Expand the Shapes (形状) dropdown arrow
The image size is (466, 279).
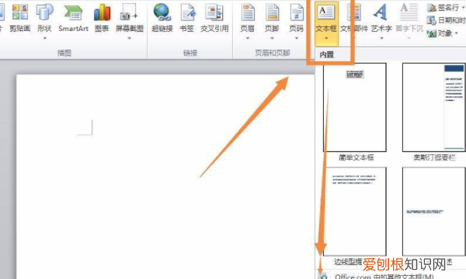pyautogui.click(x=45, y=38)
